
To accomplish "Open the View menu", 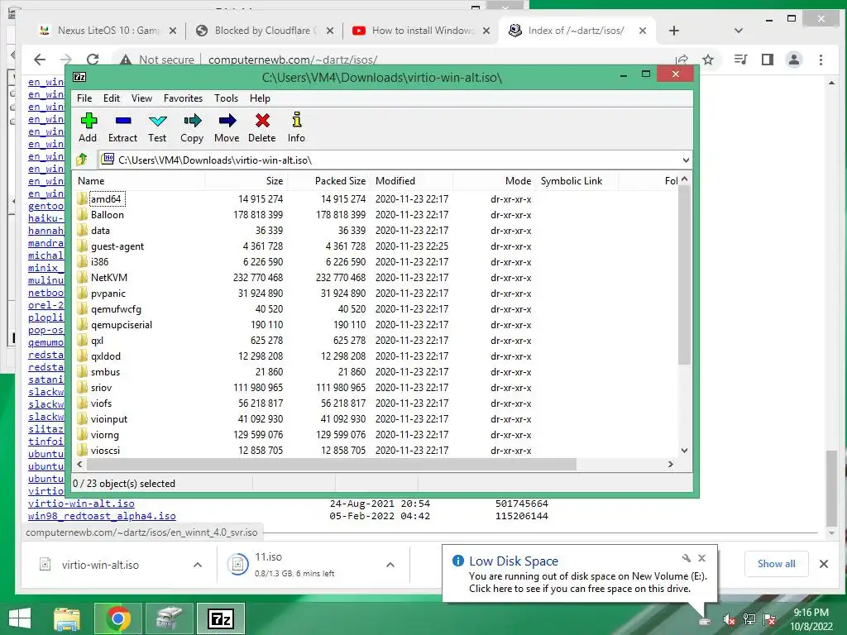I will [141, 98].
